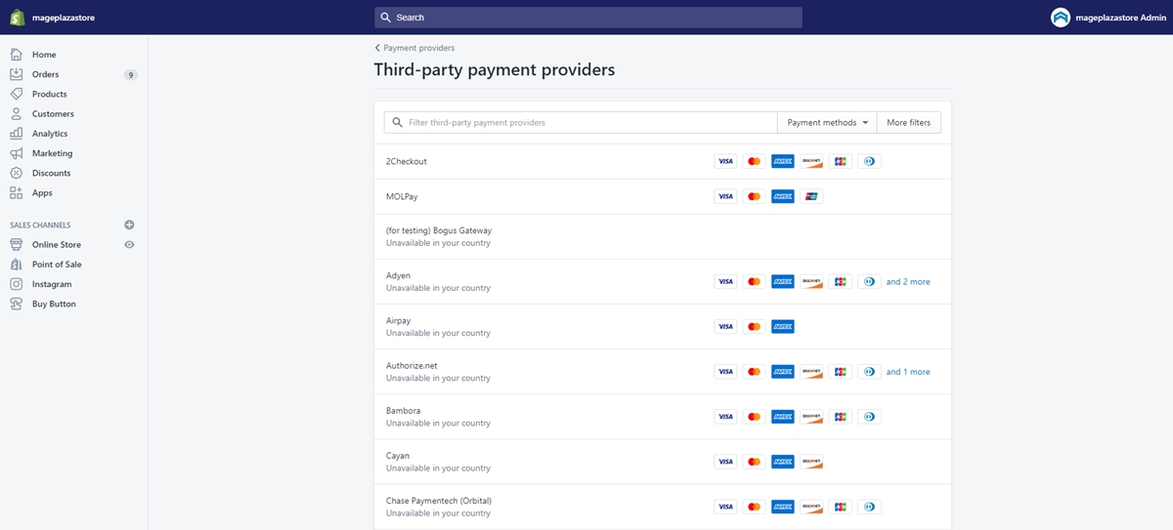Click the JCB icon in the 2Checkout row

840,161
